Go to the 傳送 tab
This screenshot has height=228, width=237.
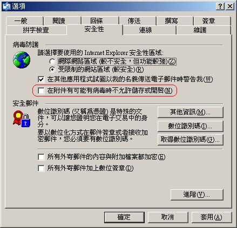(x=138, y=21)
